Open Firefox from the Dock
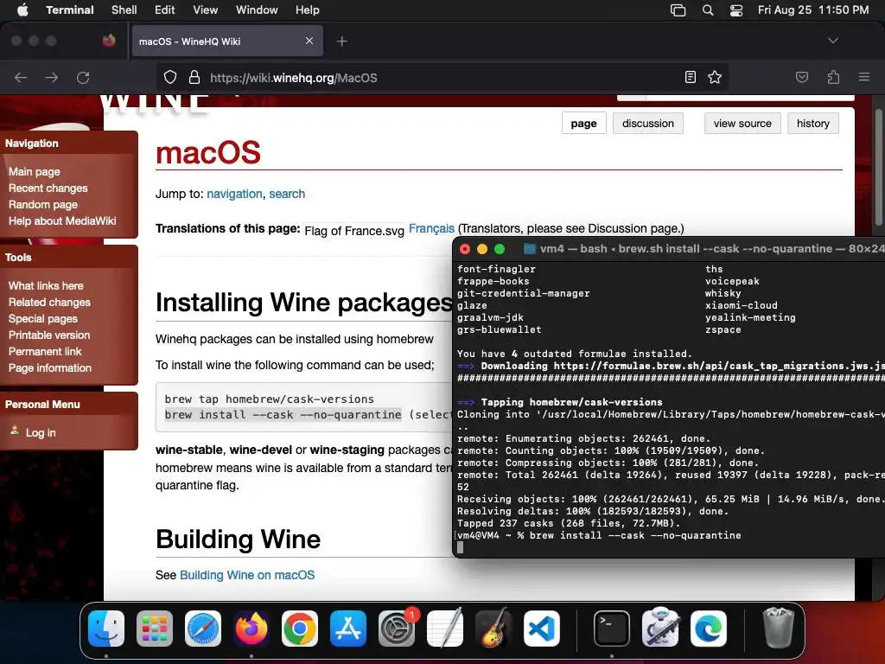Viewport: 885px width, 664px height. click(x=251, y=629)
